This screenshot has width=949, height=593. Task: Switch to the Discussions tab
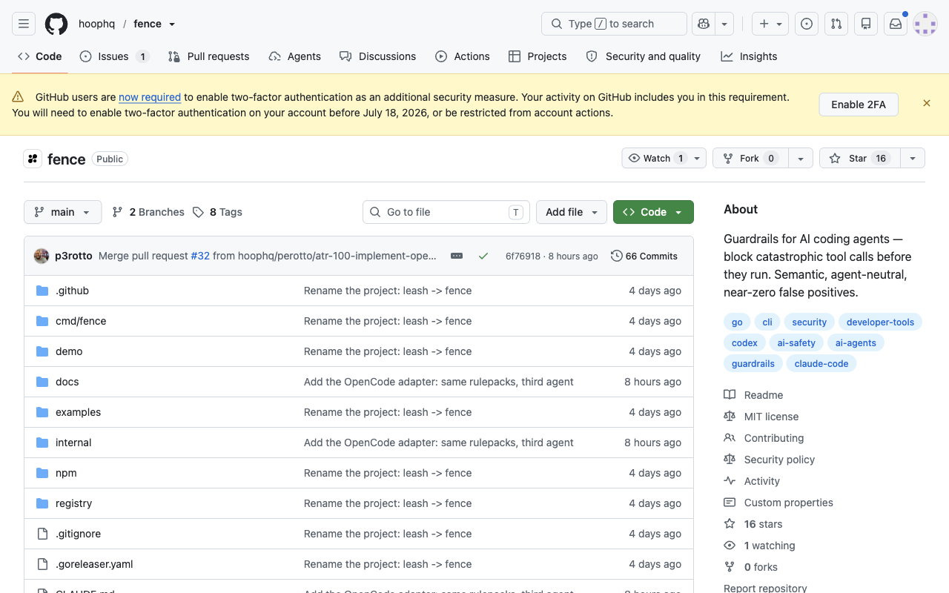(x=377, y=56)
